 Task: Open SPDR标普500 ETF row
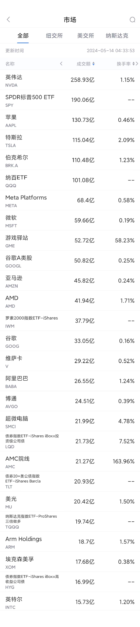[70, 100]
